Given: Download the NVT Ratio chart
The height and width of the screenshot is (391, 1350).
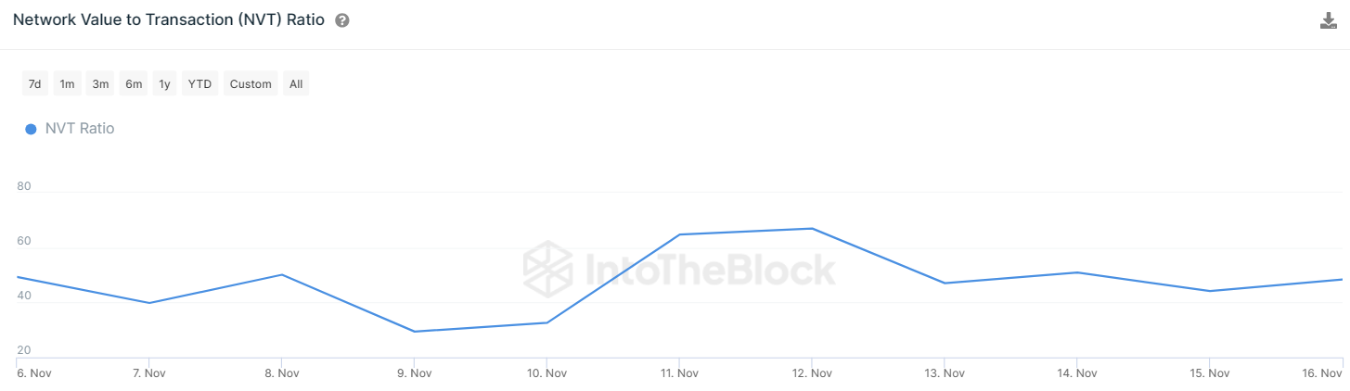Looking at the screenshot, I should (x=1328, y=21).
